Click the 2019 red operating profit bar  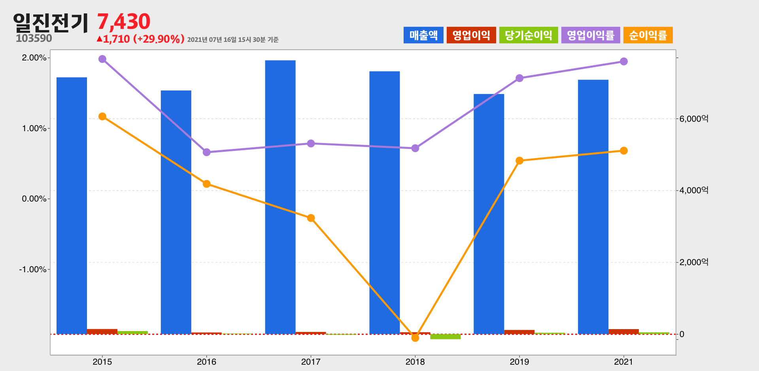[x=519, y=332]
